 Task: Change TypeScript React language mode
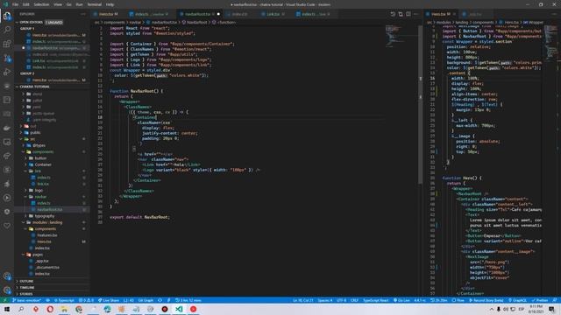376,300
